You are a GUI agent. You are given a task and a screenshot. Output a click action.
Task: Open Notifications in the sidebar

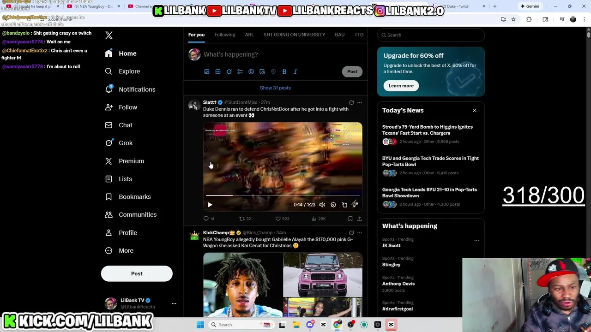pyautogui.click(x=130, y=89)
